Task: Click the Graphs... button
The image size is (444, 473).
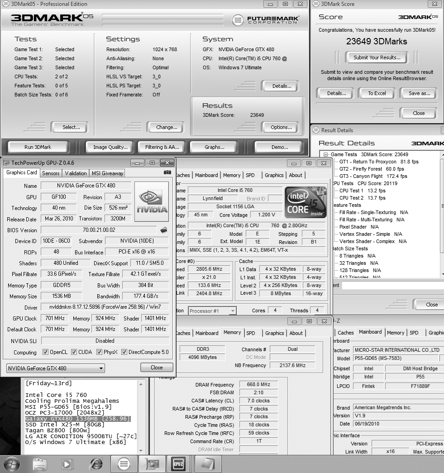Action: [215, 147]
